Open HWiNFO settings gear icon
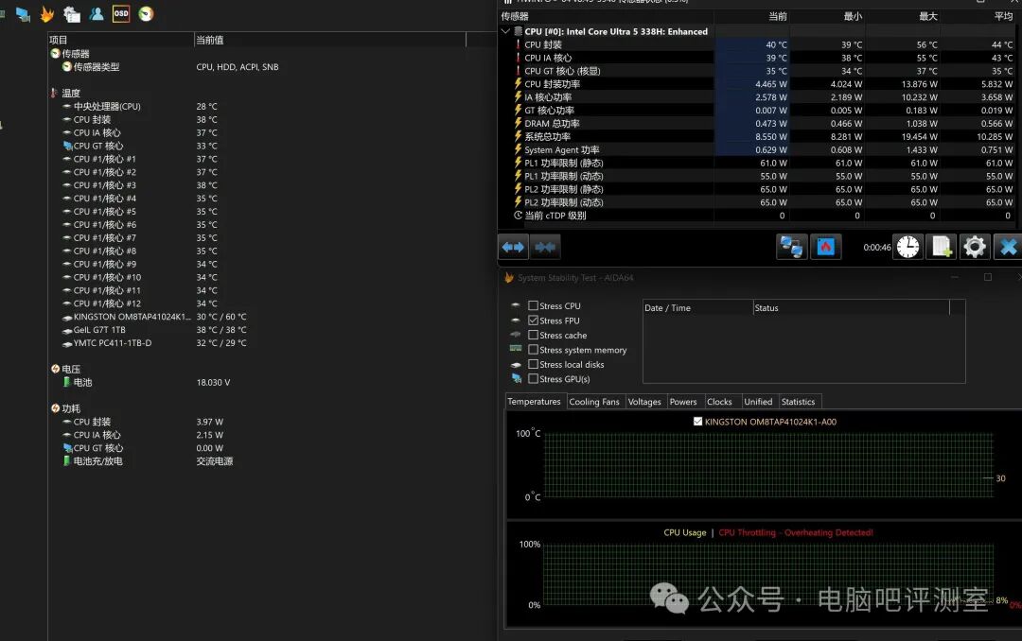The width and height of the screenshot is (1022, 641). [x=975, y=247]
